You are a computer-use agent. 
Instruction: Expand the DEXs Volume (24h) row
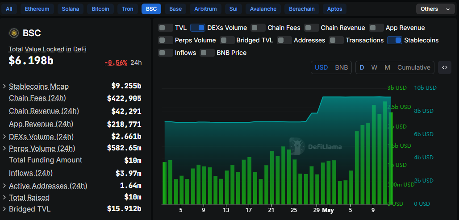point(4,137)
